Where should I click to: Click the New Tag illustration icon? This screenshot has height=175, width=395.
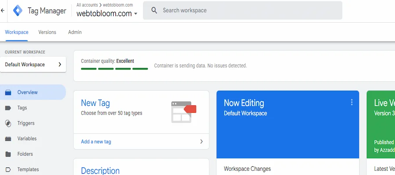coord(183,112)
